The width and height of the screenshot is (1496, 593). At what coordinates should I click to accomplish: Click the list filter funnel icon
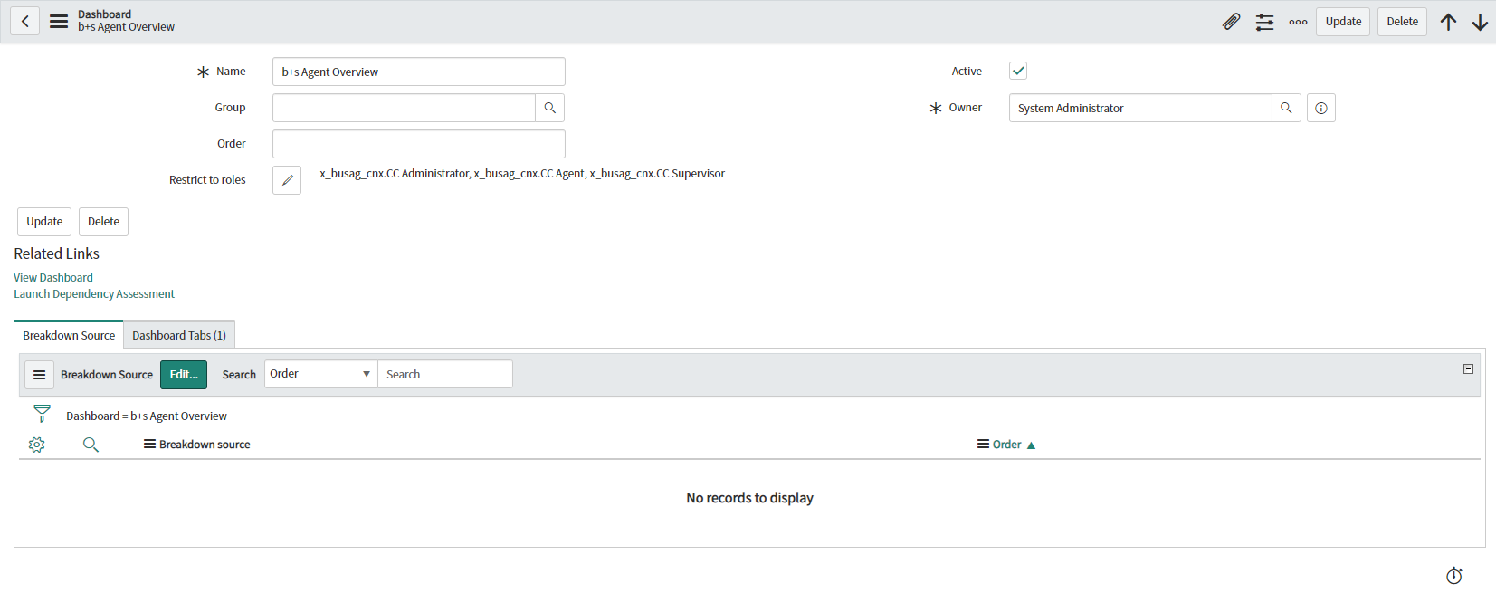pos(42,414)
